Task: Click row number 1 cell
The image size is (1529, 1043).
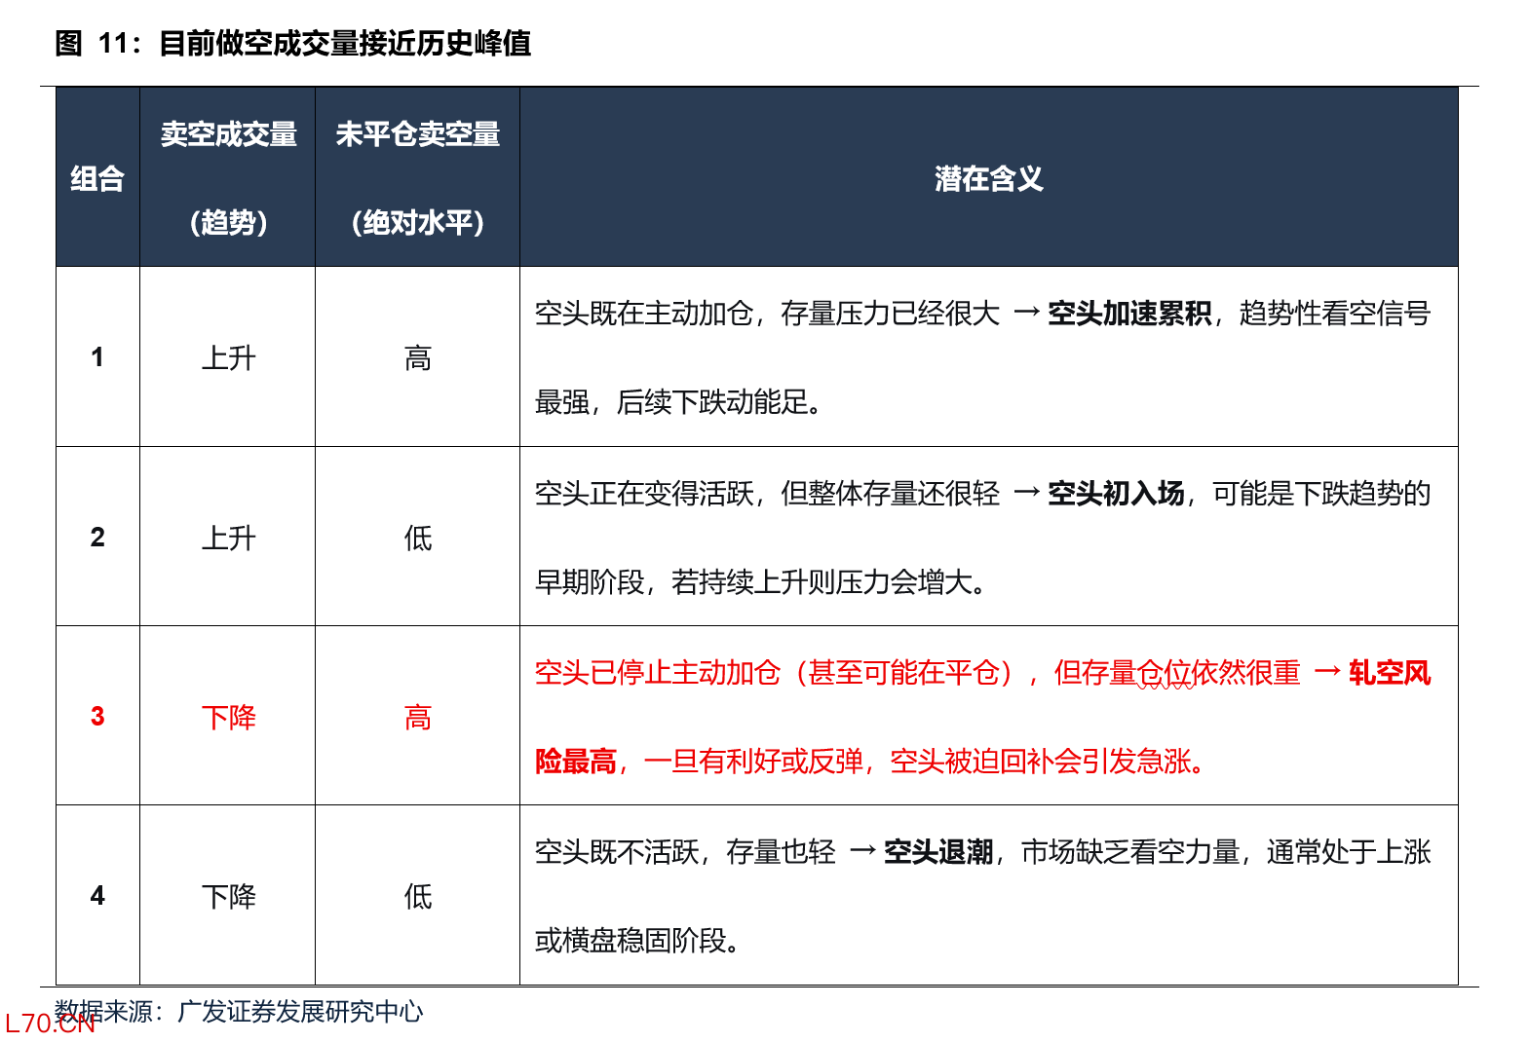Action: coord(97,357)
